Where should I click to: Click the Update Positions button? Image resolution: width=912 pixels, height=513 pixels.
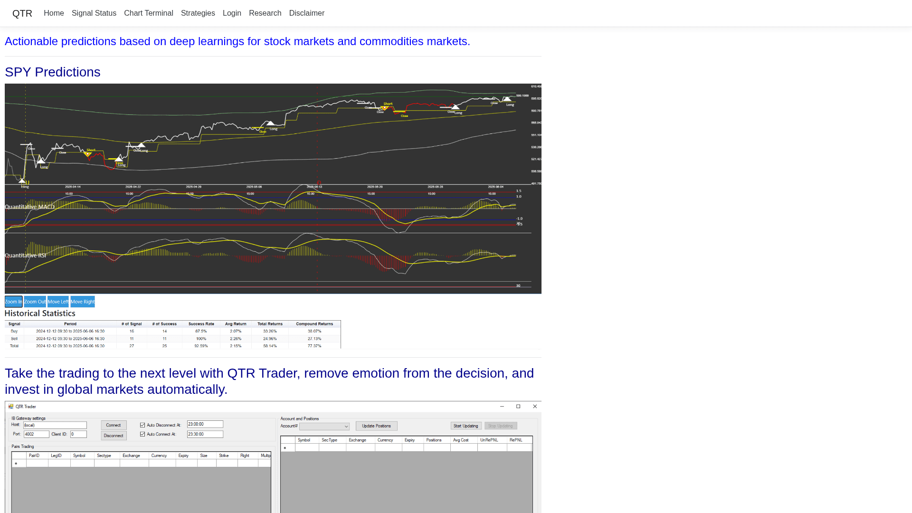(x=377, y=426)
